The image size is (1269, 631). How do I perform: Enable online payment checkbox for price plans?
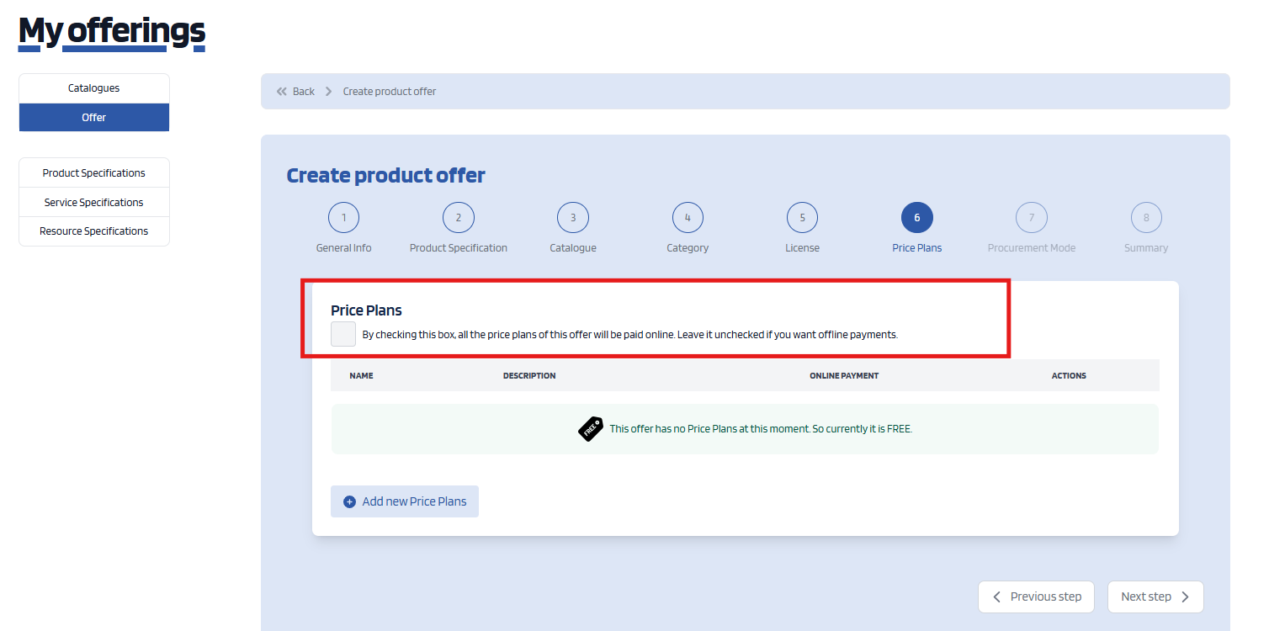click(x=343, y=334)
